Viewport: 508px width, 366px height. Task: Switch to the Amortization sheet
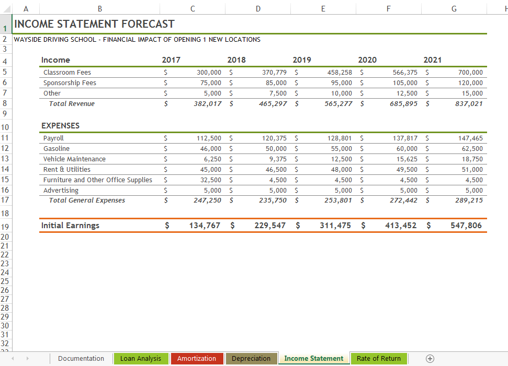pos(197,359)
